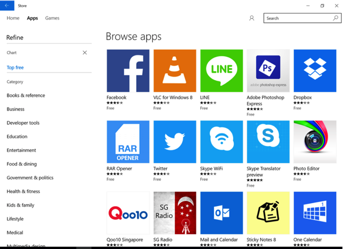Open the Twitter app tile

175,141
